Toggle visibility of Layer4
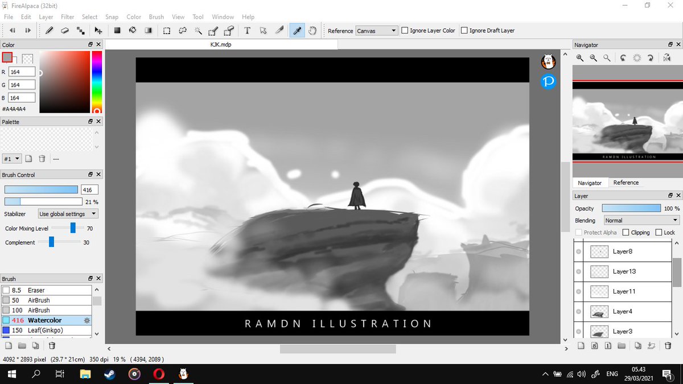The height and width of the screenshot is (384, 683). pos(579,312)
